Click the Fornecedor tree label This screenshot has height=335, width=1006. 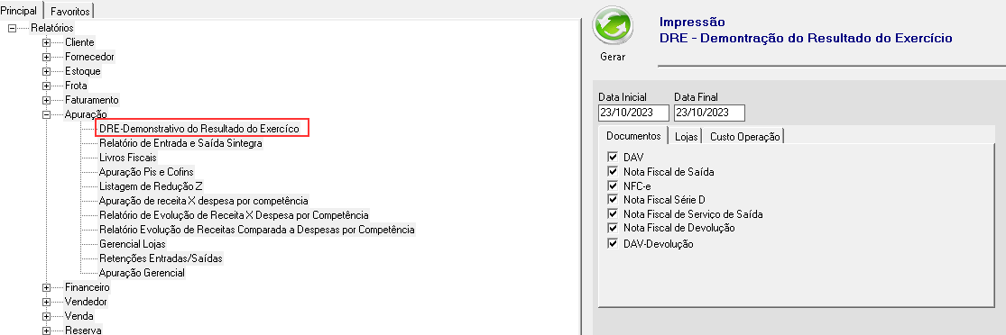click(x=90, y=57)
